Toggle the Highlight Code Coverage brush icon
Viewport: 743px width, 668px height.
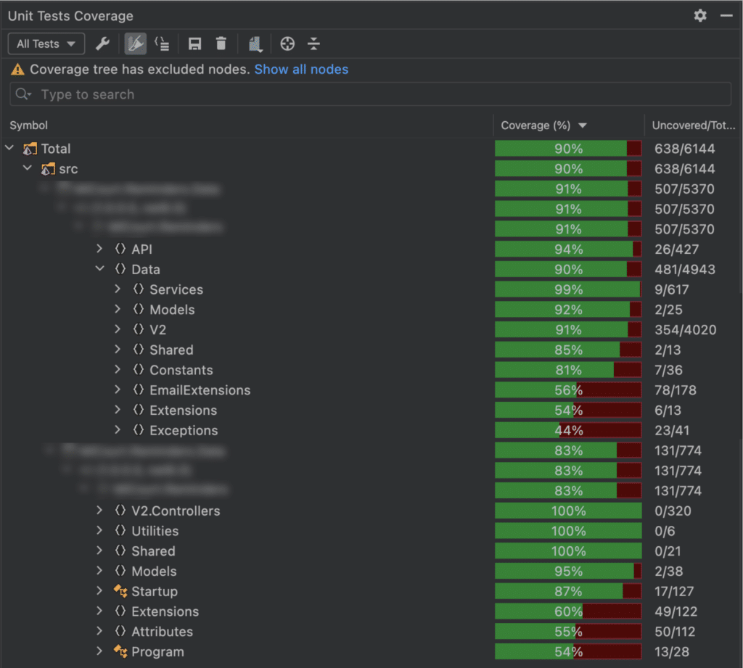pos(135,44)
